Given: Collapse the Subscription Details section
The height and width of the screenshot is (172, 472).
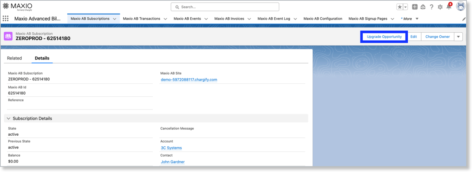Looking at the screenshot, I should pos(8,118).
